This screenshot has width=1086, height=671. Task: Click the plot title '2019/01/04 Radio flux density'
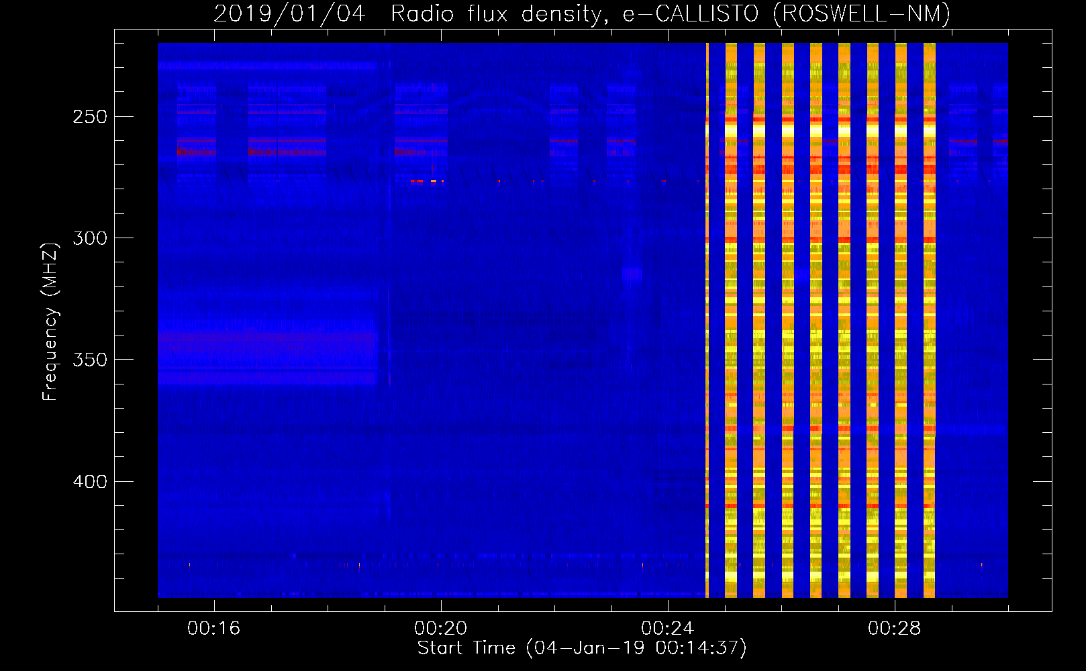(581, 14)
